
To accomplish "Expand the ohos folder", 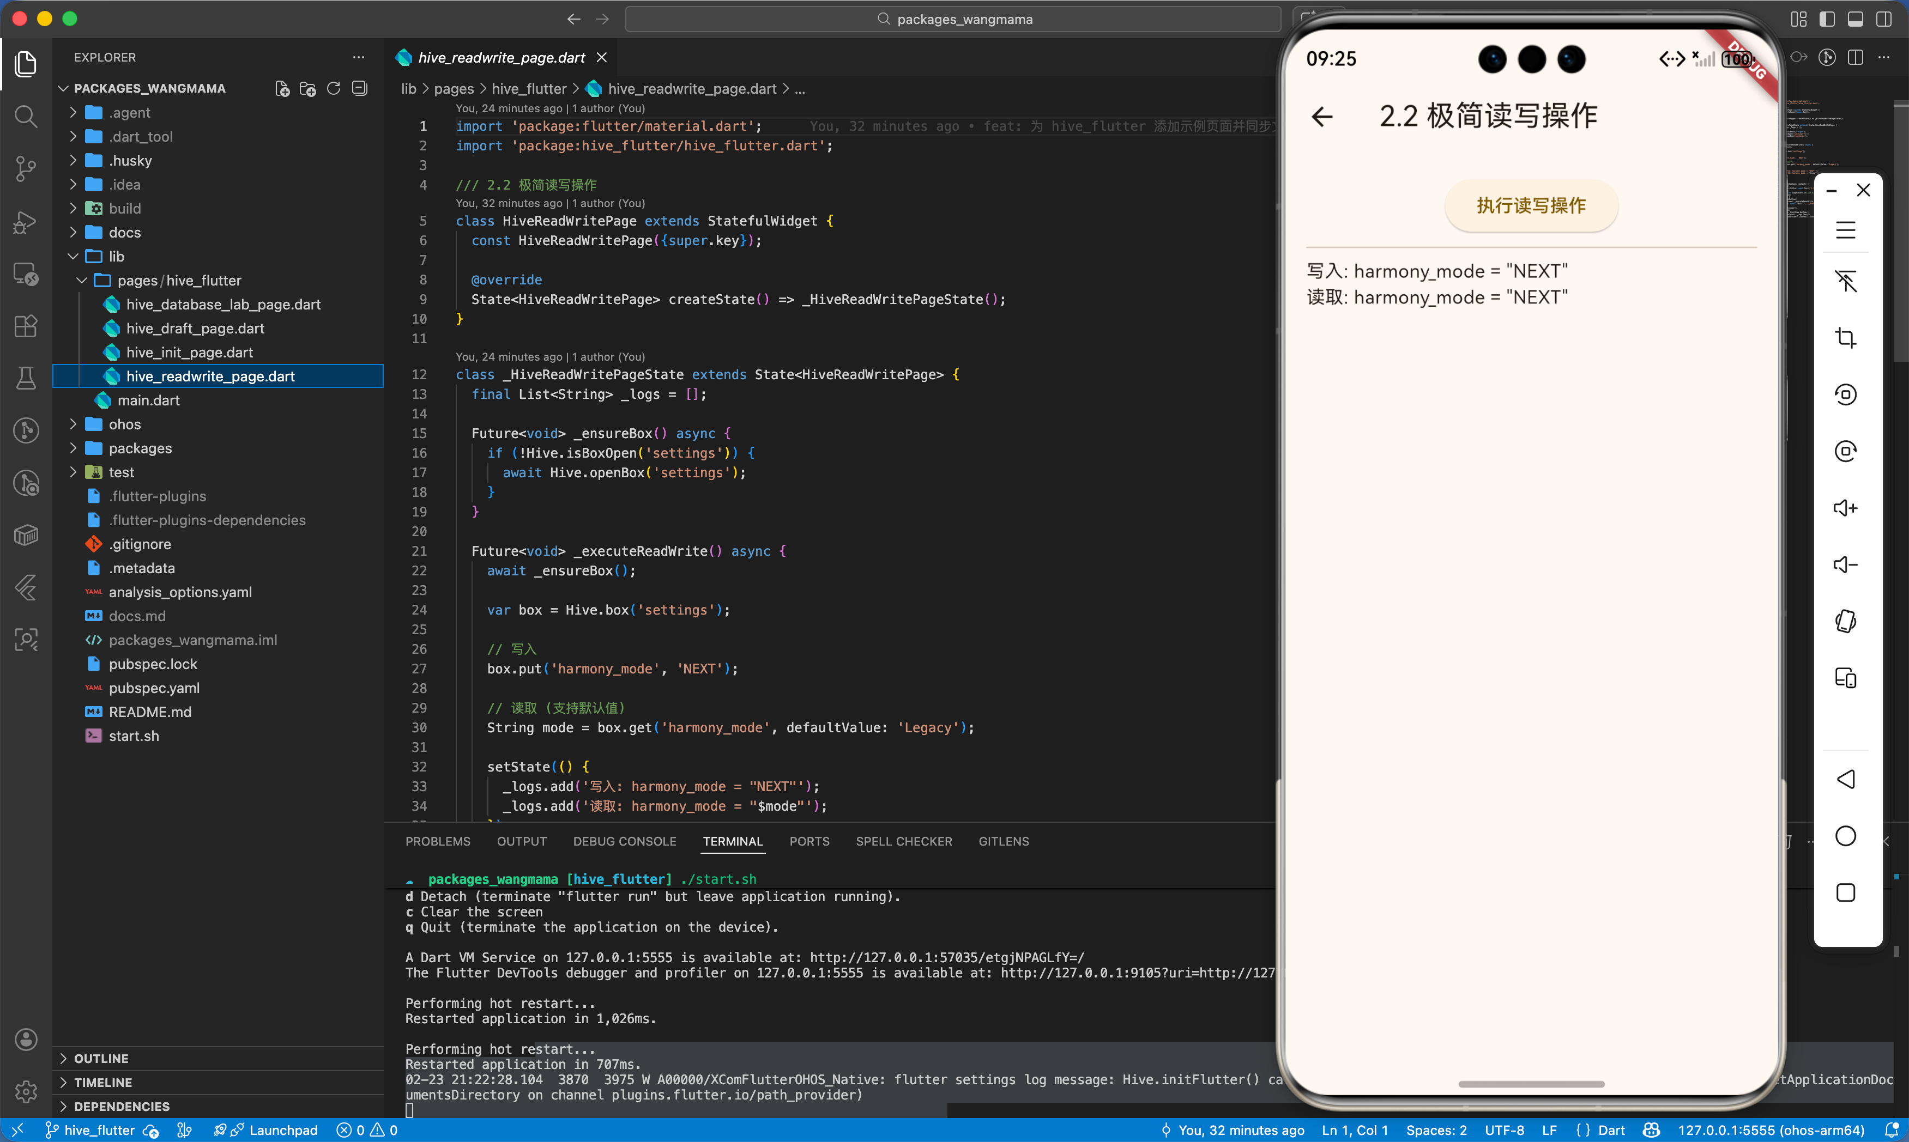I will (x=124, y=424).
